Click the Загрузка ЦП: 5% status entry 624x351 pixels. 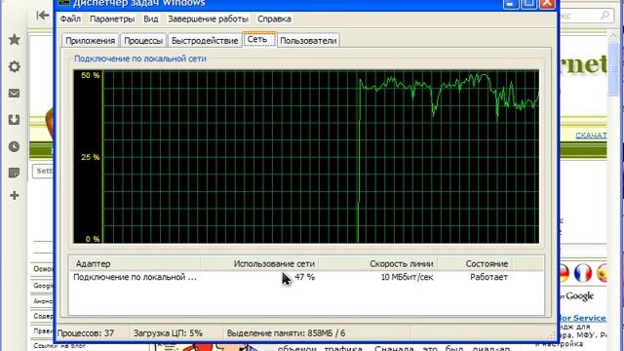point(168,333)
